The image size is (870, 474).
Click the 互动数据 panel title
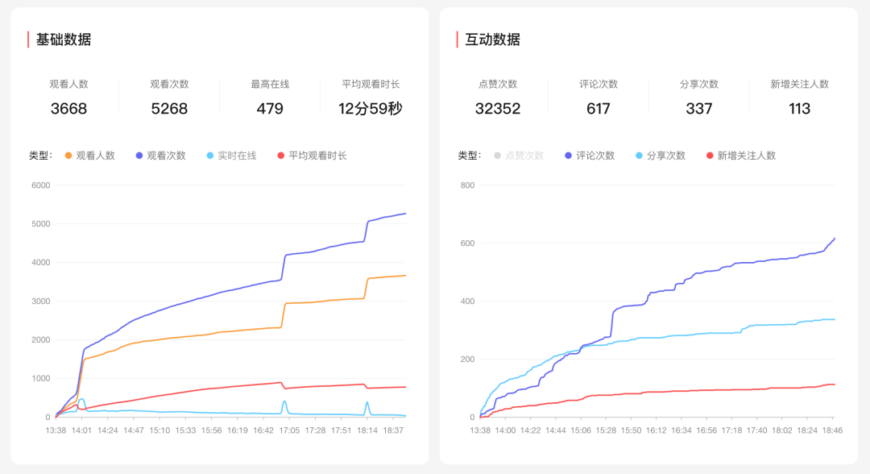pos(492,39)
